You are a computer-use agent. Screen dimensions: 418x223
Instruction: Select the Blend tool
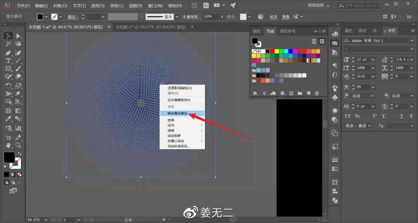(x=18, y=118)
